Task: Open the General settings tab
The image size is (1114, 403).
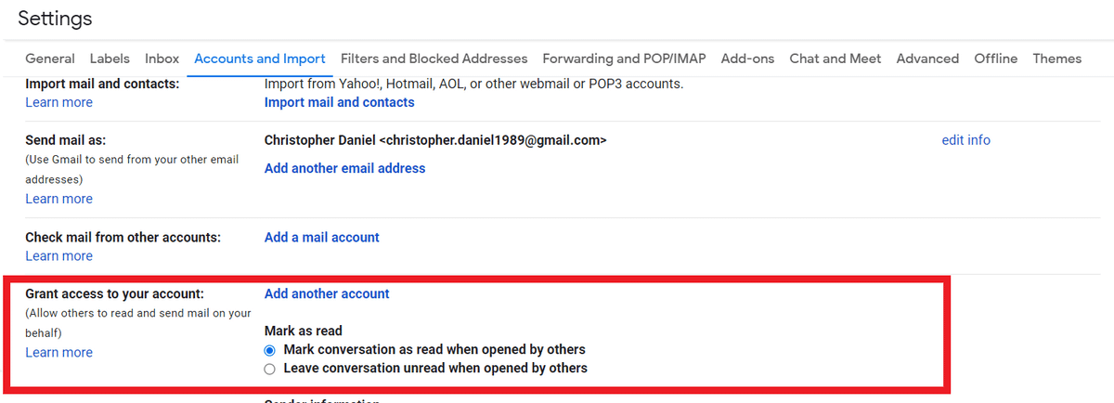Action: (x=50, y=58)
